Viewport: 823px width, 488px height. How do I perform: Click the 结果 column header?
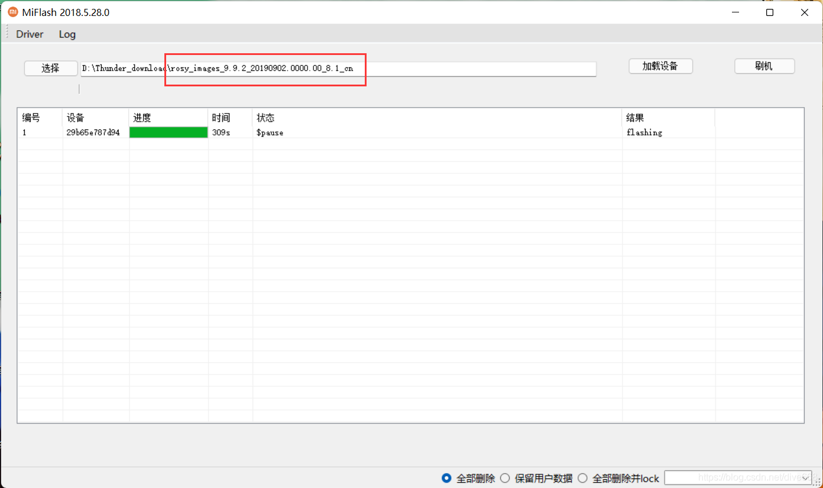pyautogui.click(x=669, y=118)
